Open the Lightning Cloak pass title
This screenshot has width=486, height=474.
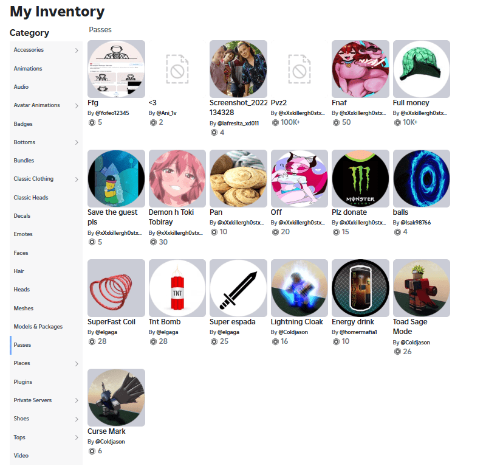pyautogui.click(x=296, y=322)
